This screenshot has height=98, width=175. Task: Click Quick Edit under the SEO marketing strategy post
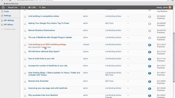36,47
